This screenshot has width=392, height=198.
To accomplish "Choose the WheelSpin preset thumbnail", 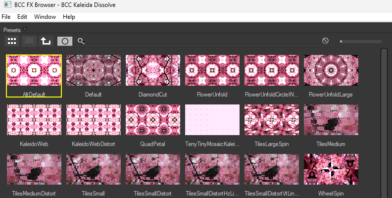I will tap(331, 169).
